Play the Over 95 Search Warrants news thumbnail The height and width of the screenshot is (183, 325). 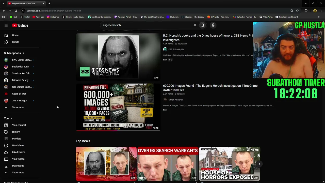point(168,164)
